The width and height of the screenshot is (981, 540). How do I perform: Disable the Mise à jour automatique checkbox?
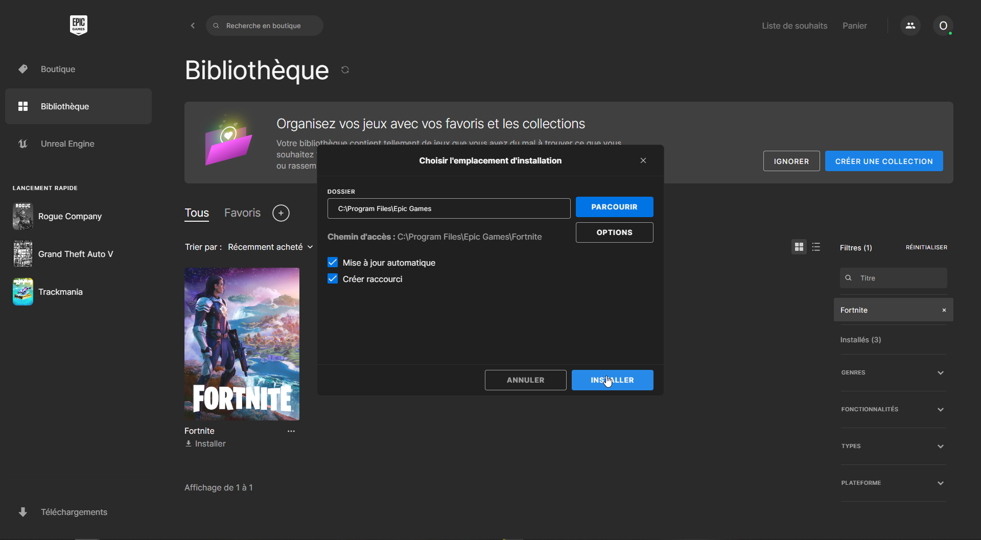pos(333,262)
